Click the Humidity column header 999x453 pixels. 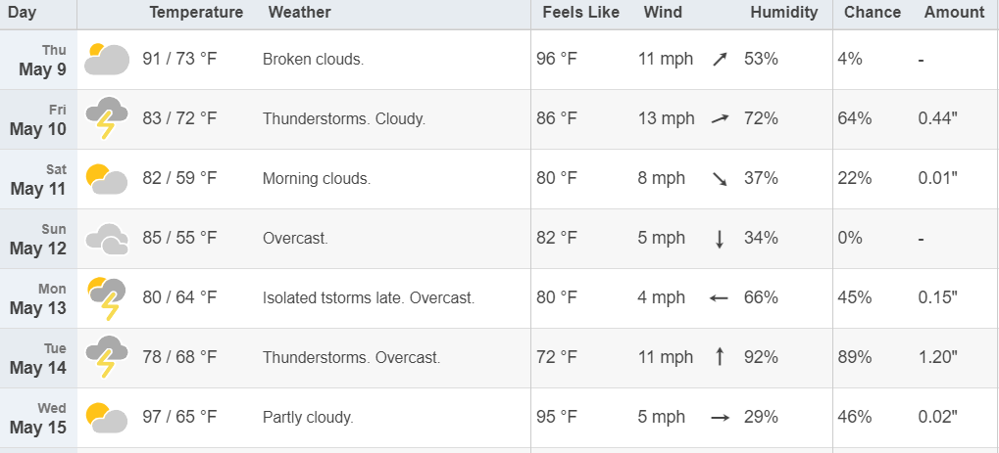point(783,12)
